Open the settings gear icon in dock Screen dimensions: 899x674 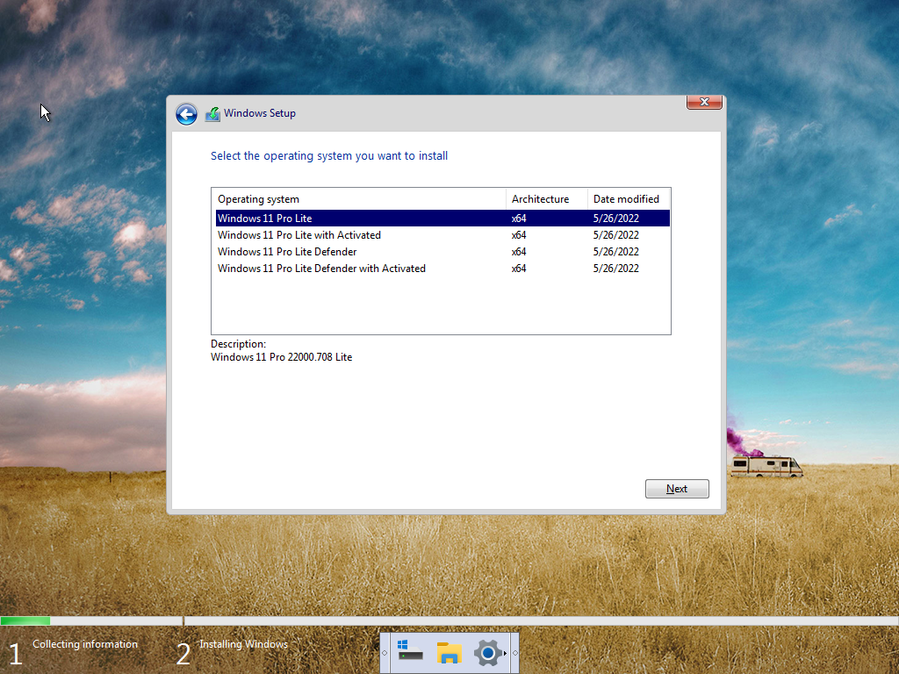point(487,653)
